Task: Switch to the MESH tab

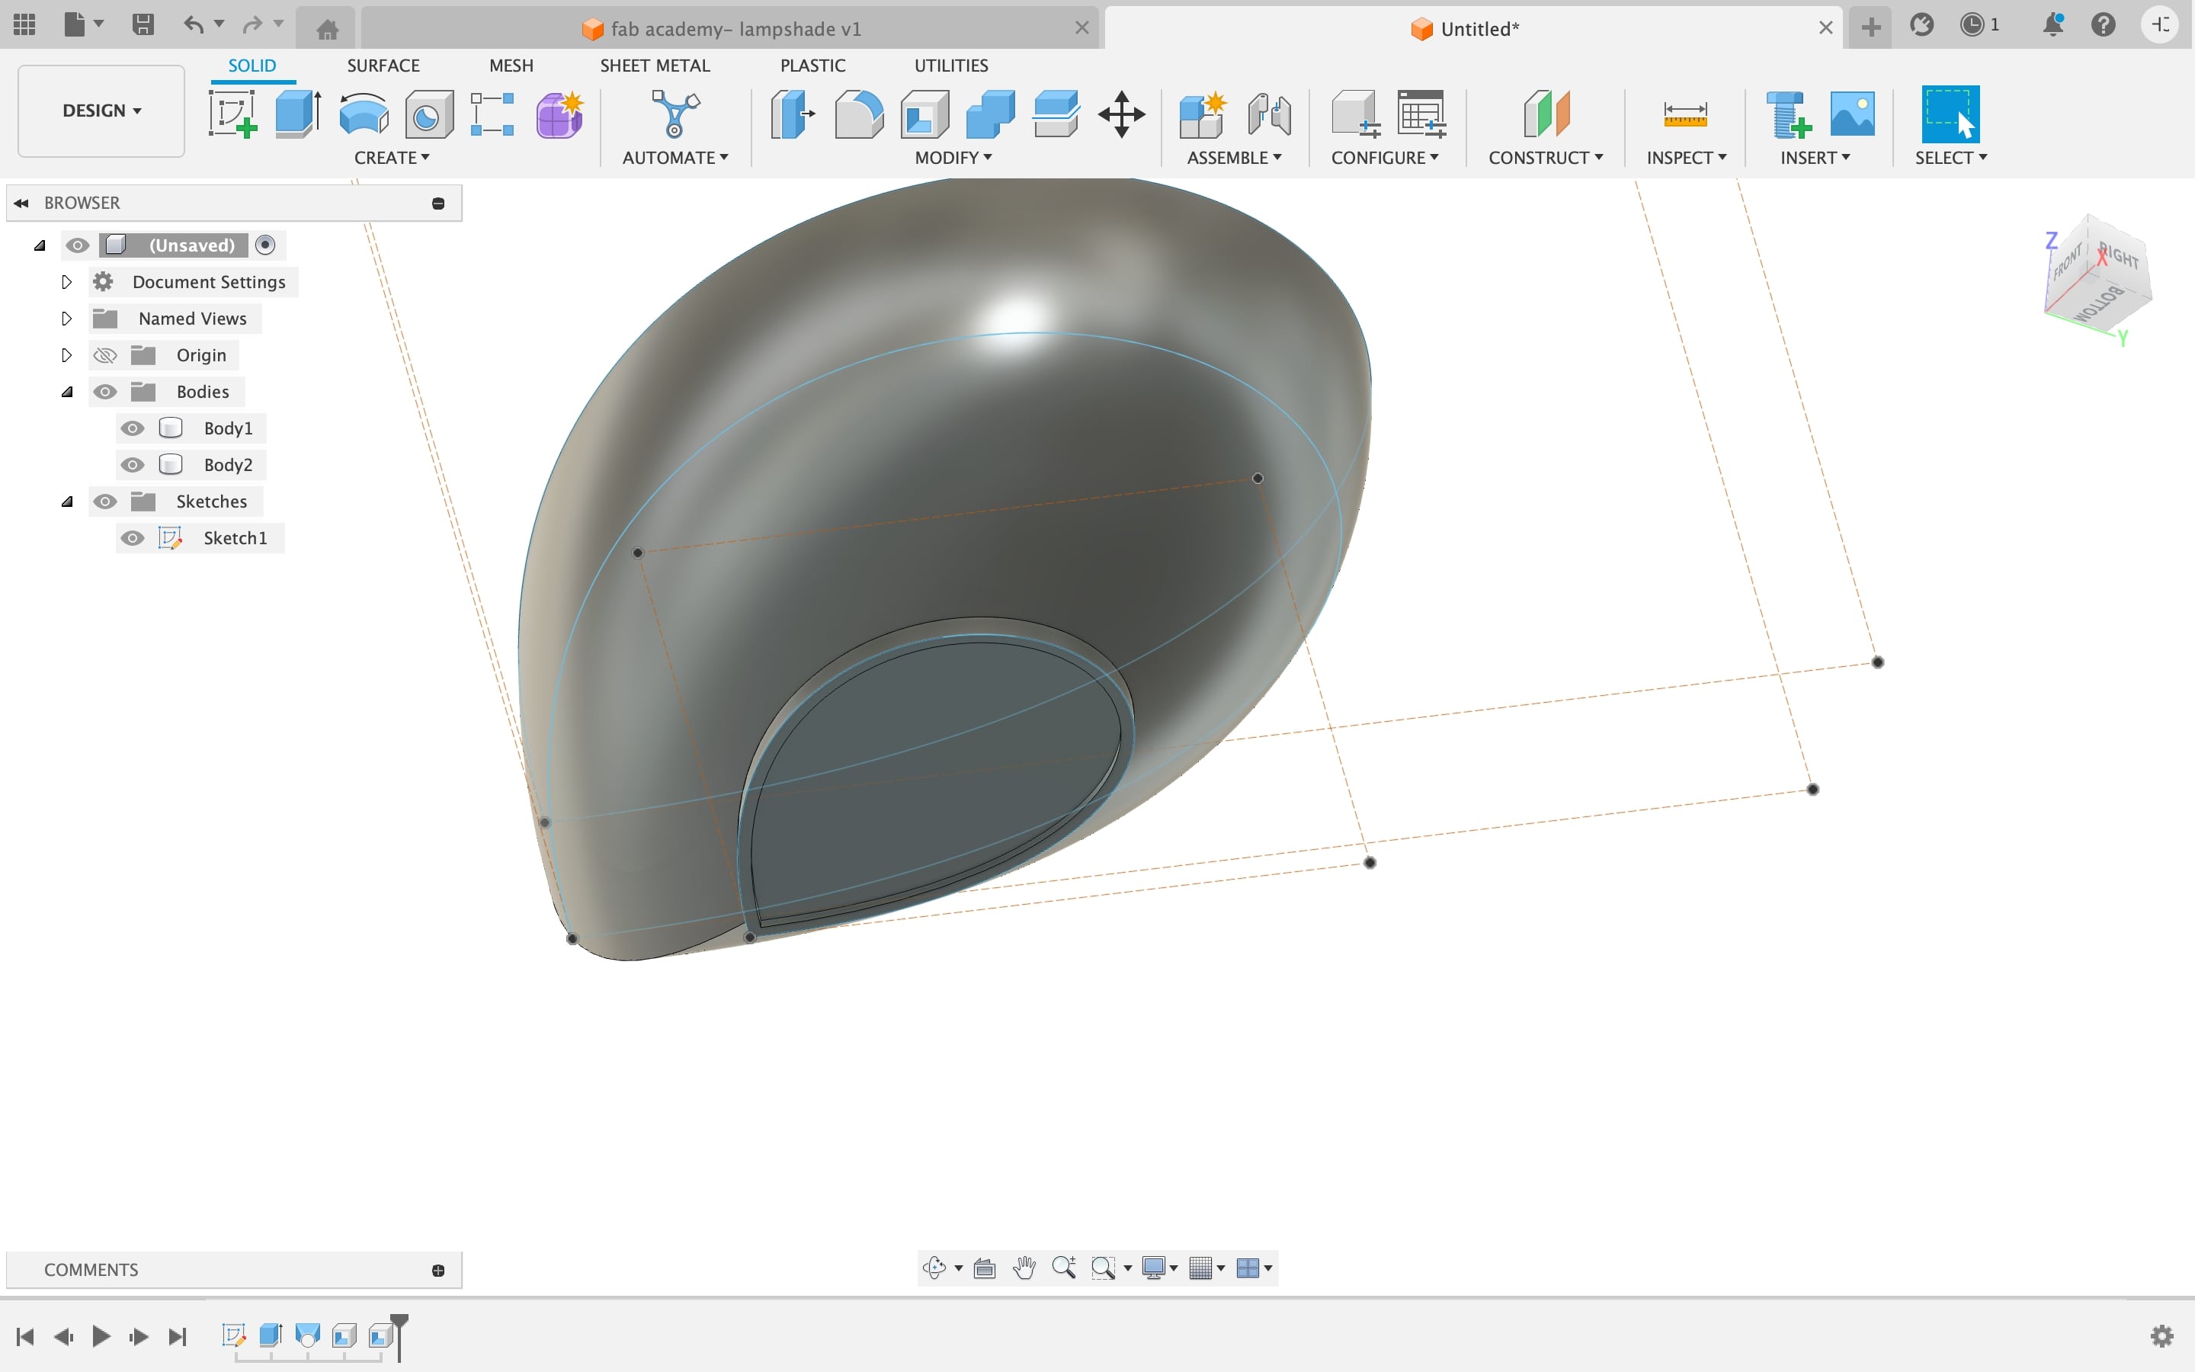Action: (511, 66)
